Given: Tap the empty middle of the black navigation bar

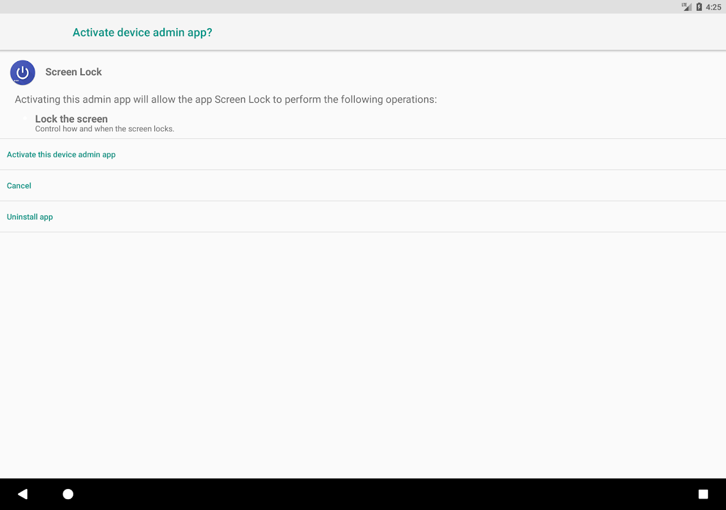Looking at the screenshot, I should click(383, 494).
